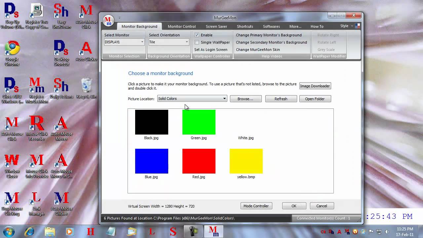Open the Picture Location Solid Colors dropdown

[x=192, y=99]
